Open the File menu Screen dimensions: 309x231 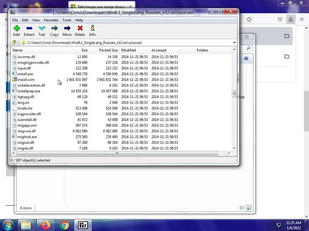click(15, 20)
